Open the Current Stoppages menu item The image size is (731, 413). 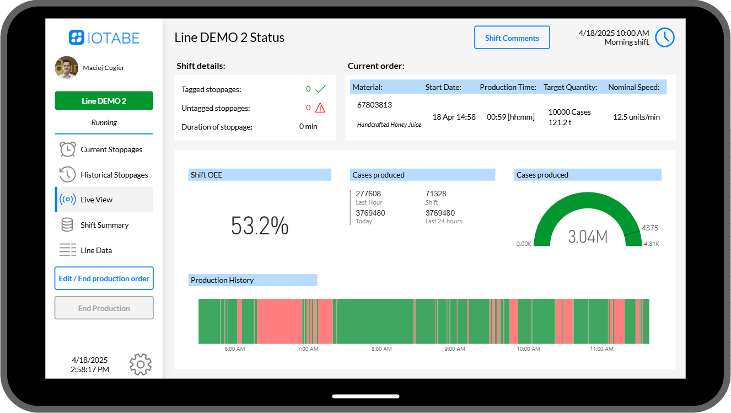click(111, 149)
